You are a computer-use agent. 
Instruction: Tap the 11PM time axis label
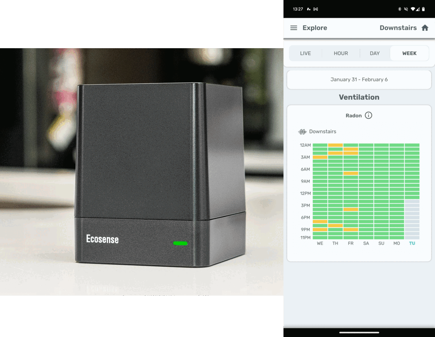point(305,238)
